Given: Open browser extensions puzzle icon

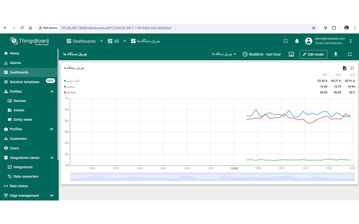Looking at the screenshot, I should 334,28.
